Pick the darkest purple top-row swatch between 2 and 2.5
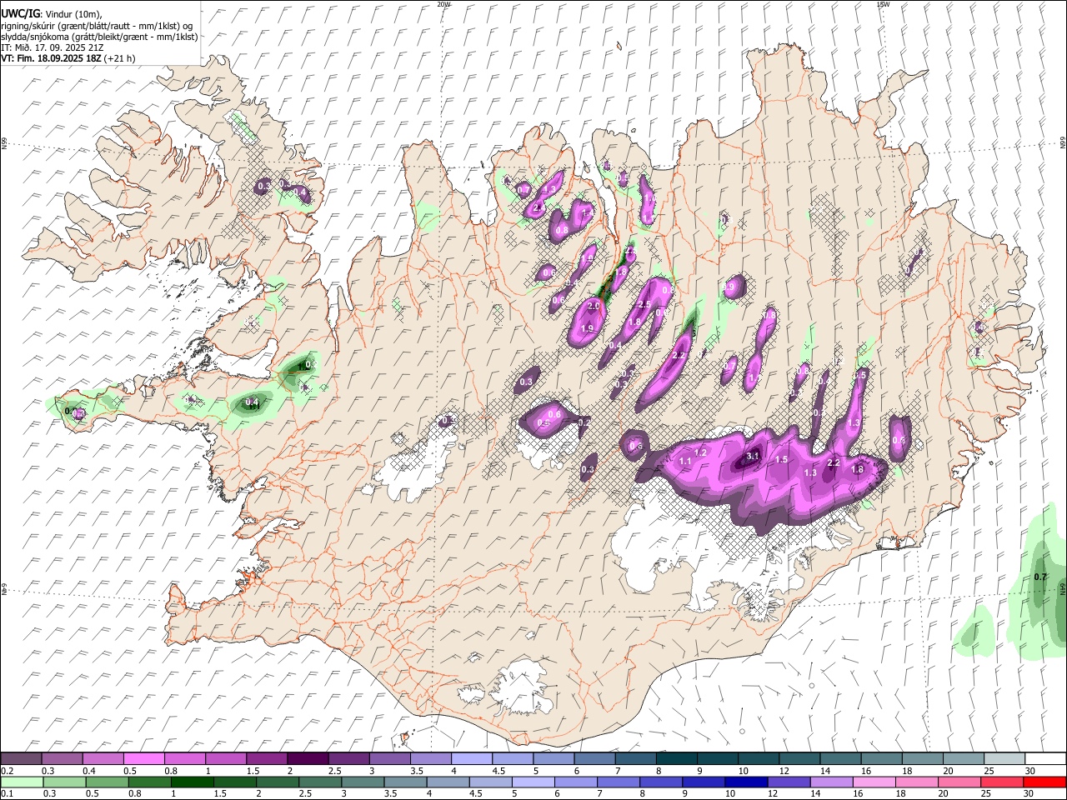Screen dimensions: 1067x800 pos(308,759)
